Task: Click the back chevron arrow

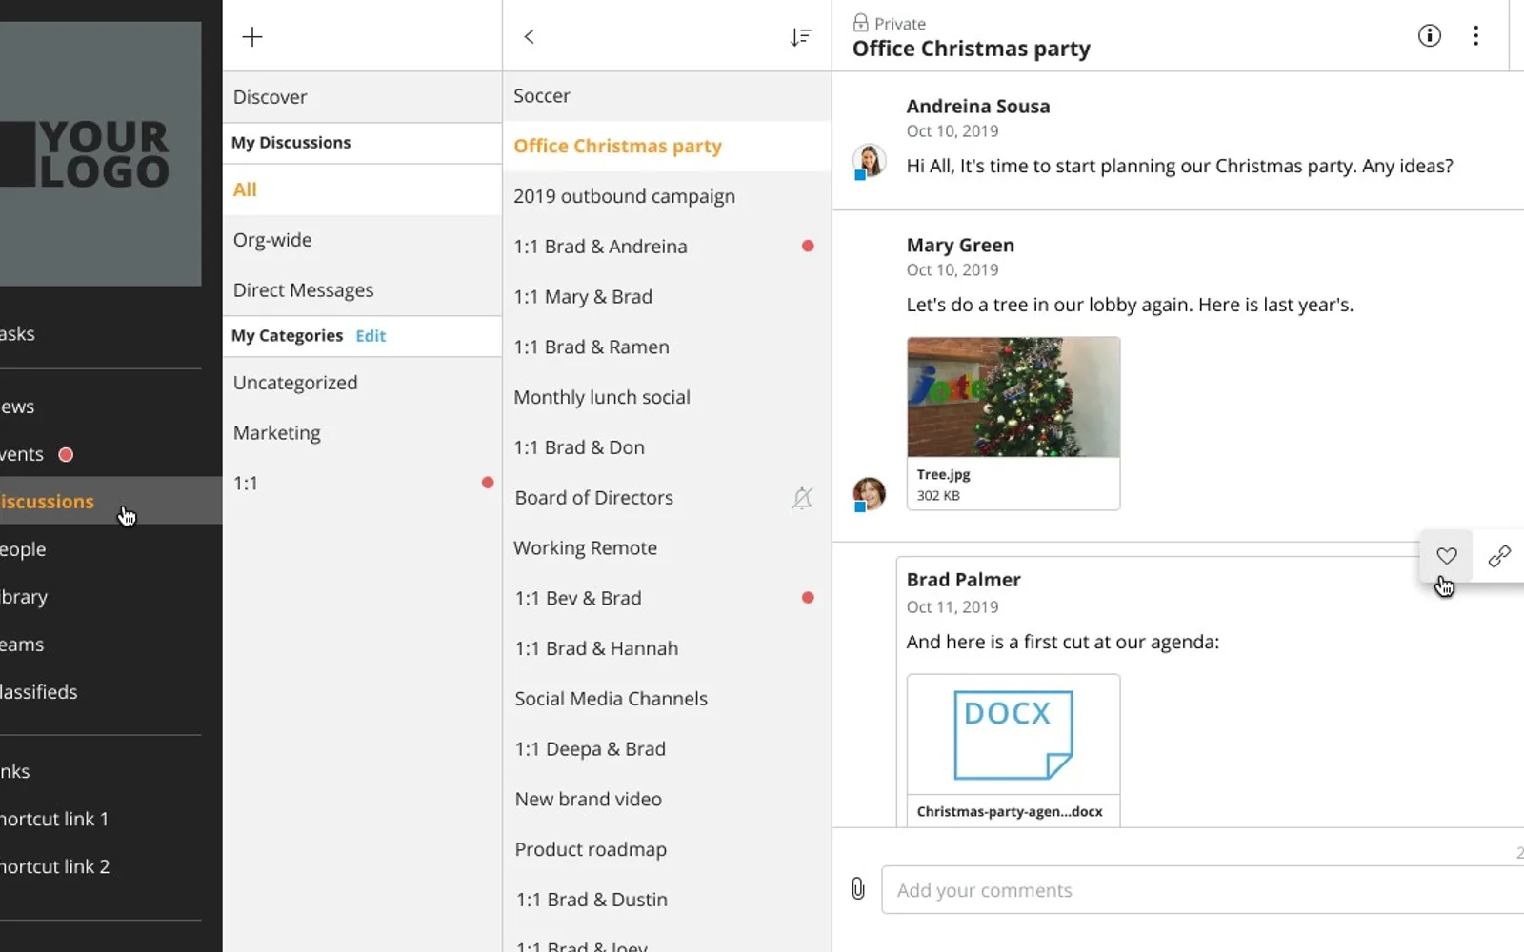Action: 529,37
